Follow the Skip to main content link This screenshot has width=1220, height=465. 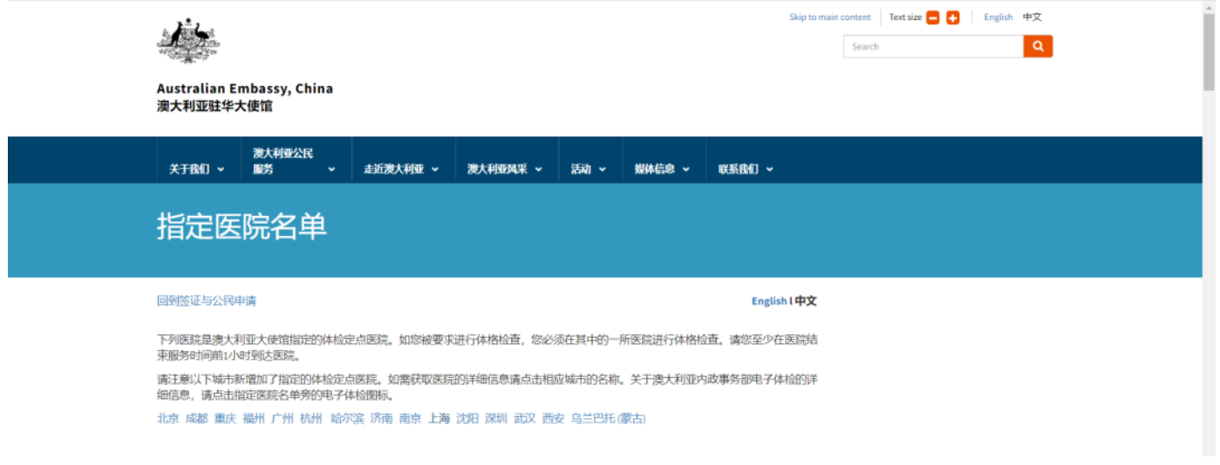click(829, 17)
